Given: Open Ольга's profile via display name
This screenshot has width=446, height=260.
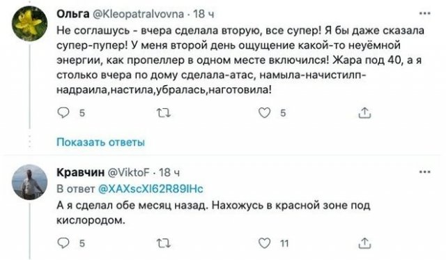Looking at the screenshot, I should click(73, 14).
